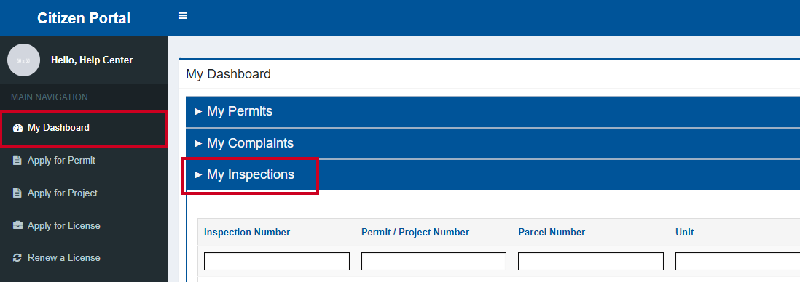Focus the Parcel Number filter field
The width and height of the screenshot is (800, 282).
[x=591, y=261]
